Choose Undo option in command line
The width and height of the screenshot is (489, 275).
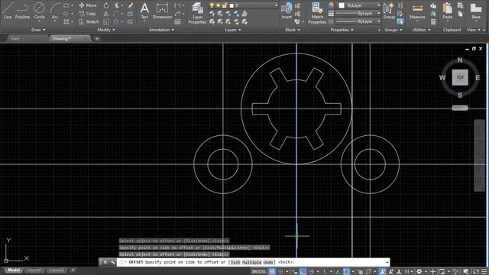(x=268, y=262)
